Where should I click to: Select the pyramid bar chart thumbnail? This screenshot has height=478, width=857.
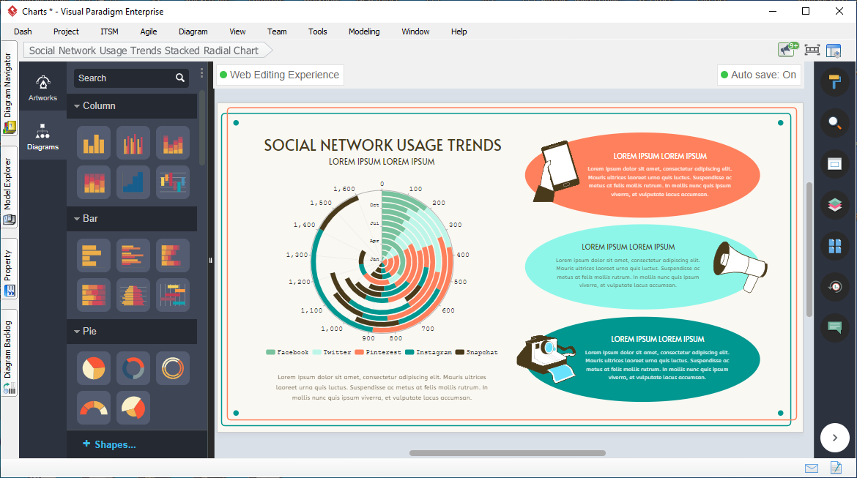pos(133,295)
